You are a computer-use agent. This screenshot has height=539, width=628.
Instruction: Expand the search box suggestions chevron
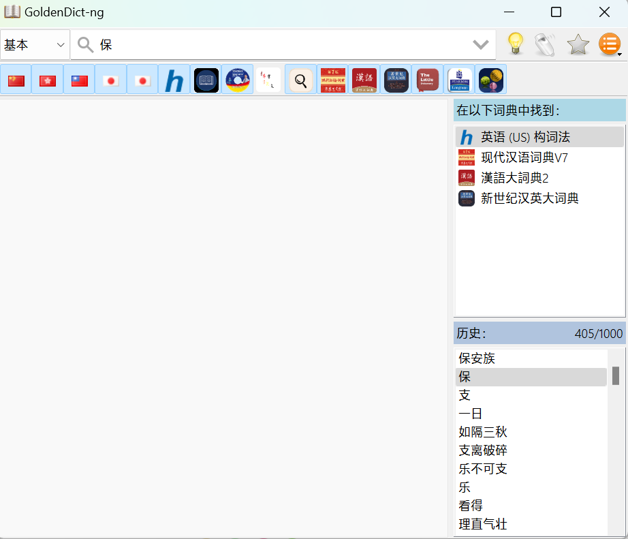(481, 44)
